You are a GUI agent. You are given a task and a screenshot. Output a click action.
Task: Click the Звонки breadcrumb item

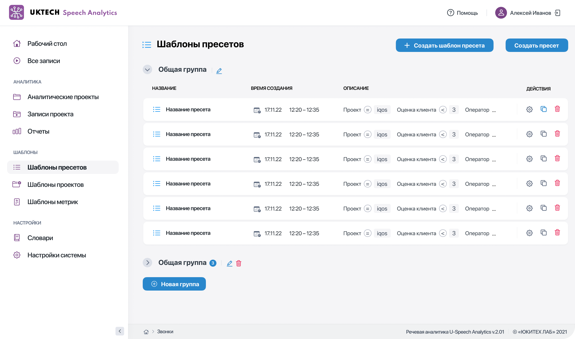click(165, 332)
